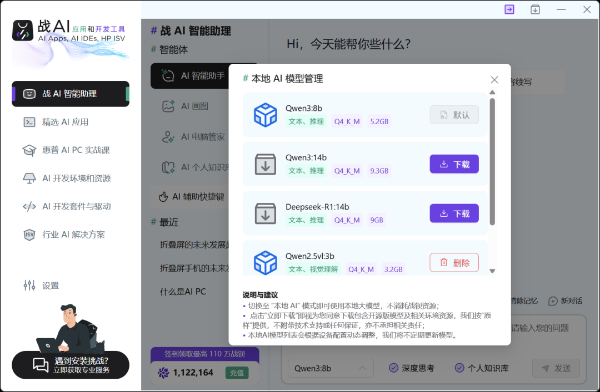This screenshot has height=392, width=600.
Task: Open the Qwen3:8b model dropdown
Action: [330, 368]
